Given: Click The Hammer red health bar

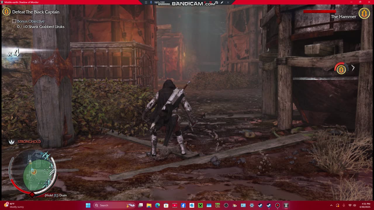Looking at the screenshot, I should [319, 12].
